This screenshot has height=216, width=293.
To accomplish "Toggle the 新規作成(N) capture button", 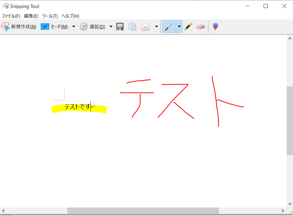I will point(23,26).
